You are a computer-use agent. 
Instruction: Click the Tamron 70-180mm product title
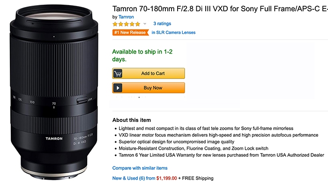click(x=220, y=9)
